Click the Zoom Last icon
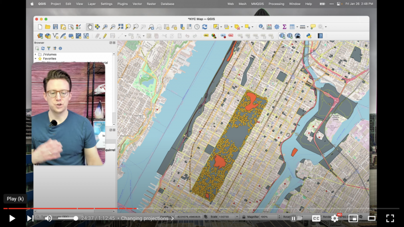This screenshot has width=404, height=227. tap(151, 27)
